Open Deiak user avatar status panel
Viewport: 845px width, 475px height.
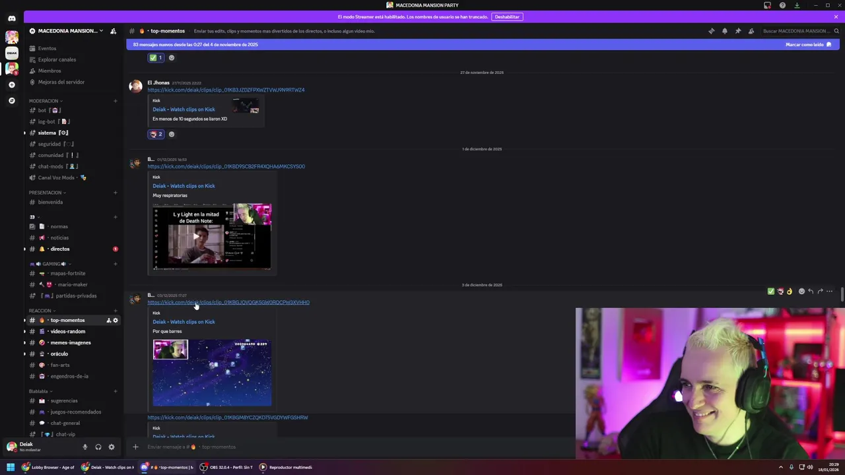pyautogui.click(x=11, y=447)
